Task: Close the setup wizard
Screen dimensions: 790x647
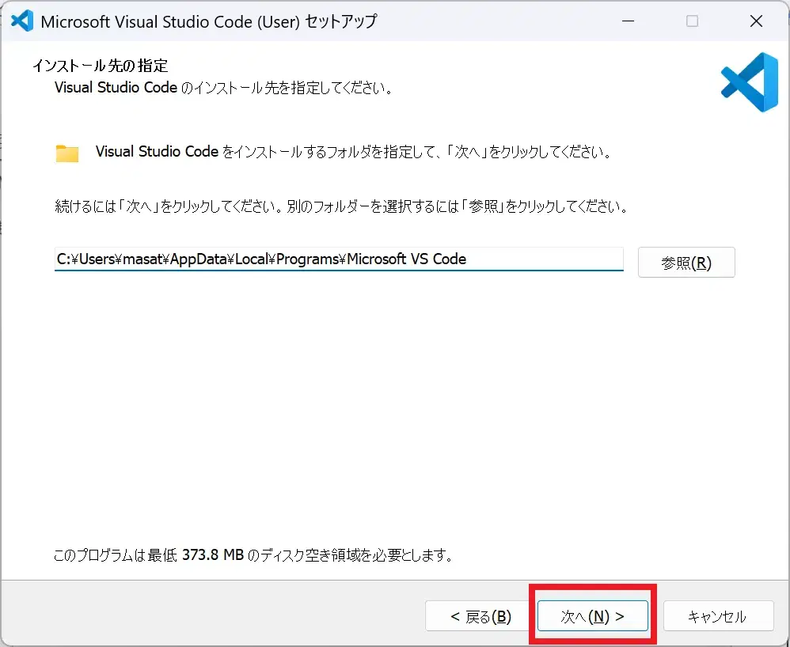Action: point(756,21)
